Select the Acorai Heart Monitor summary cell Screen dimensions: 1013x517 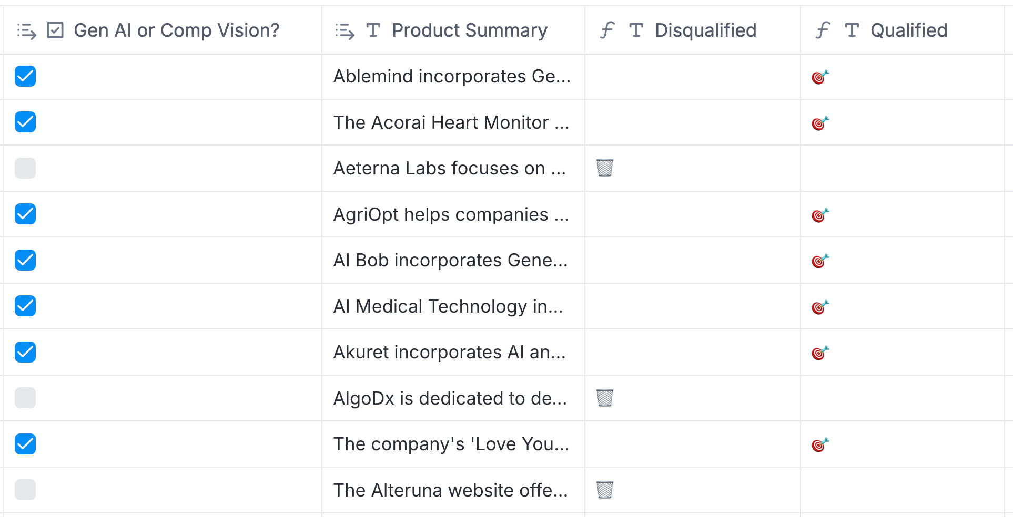451,122
